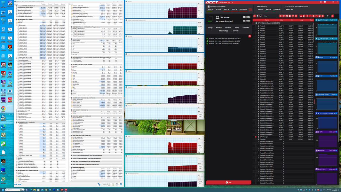This screenshot has width=341, height=192.
Task: Reset HWiNFO min/max clock icon
Action: pyautogui.click(x=109, y=184)
